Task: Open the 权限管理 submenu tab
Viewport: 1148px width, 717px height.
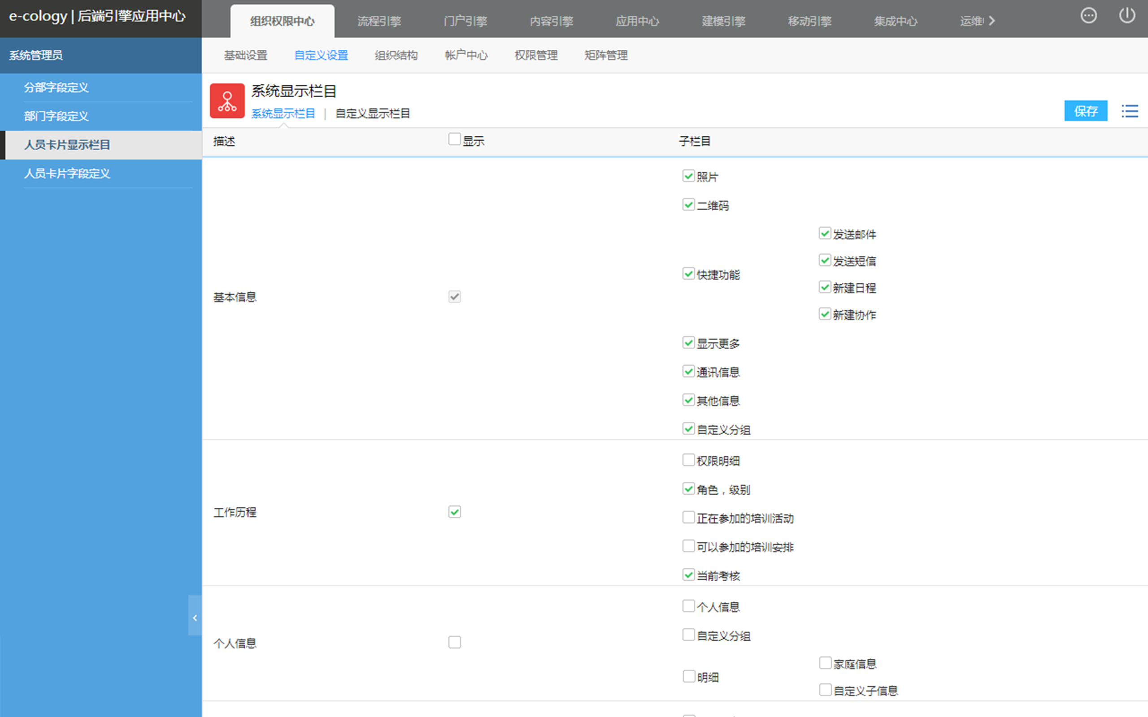Action: (536, 56)
